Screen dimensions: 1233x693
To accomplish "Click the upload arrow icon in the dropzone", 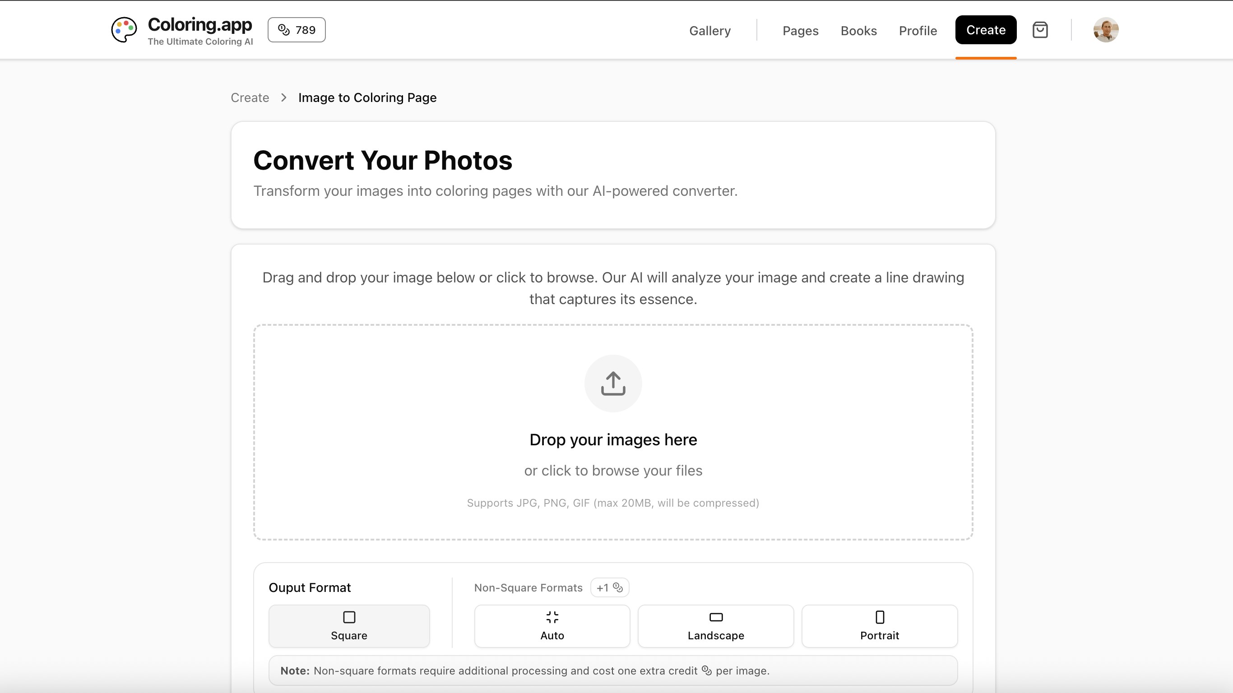I will tap(613, 383).
